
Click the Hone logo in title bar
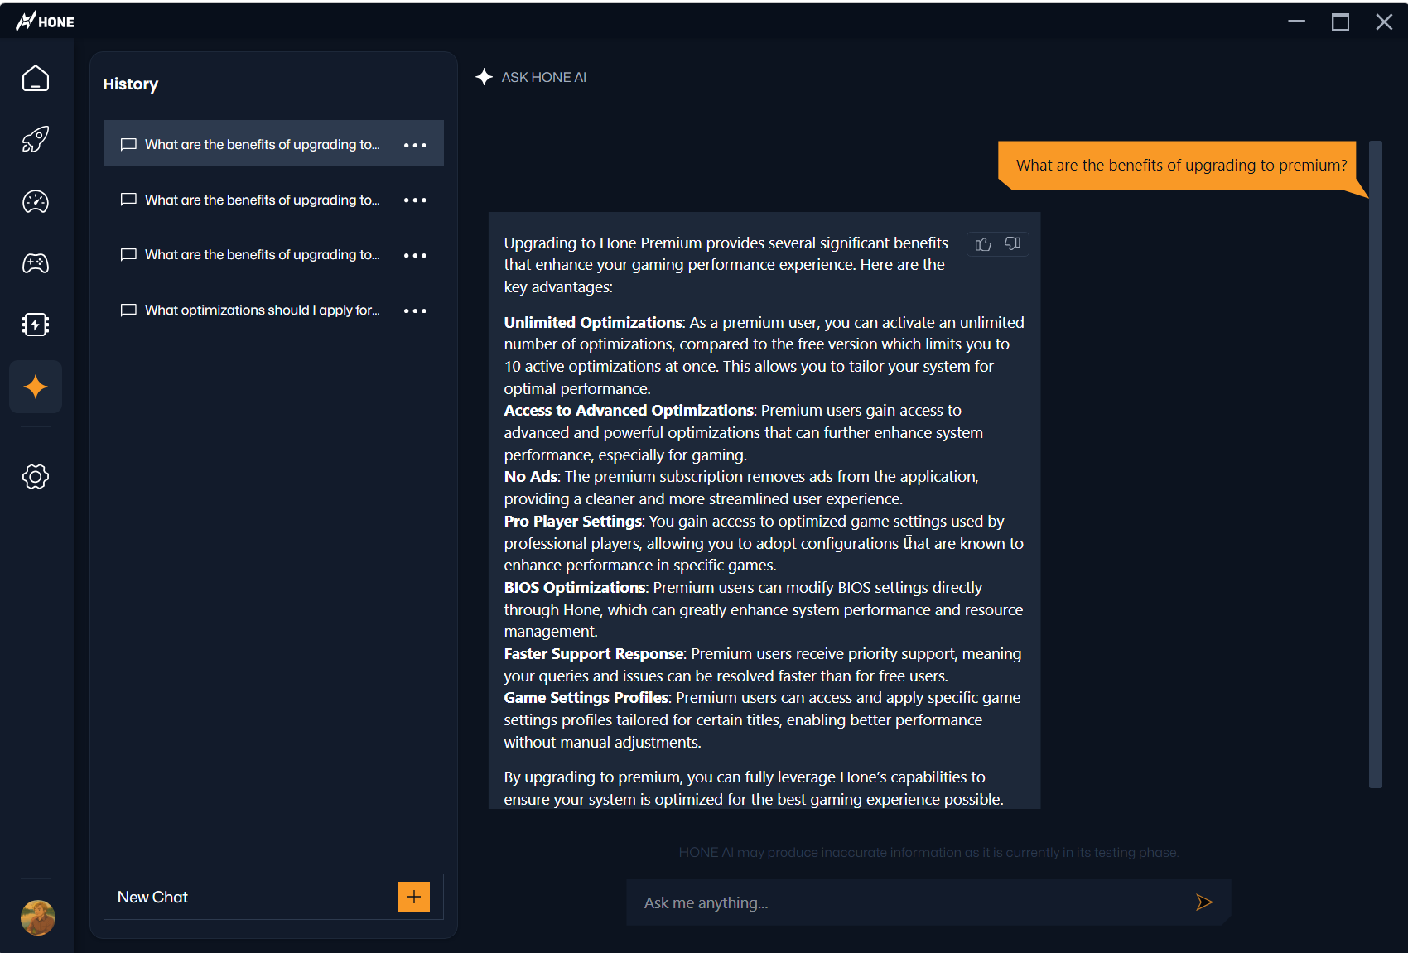(x=46, y=22)
